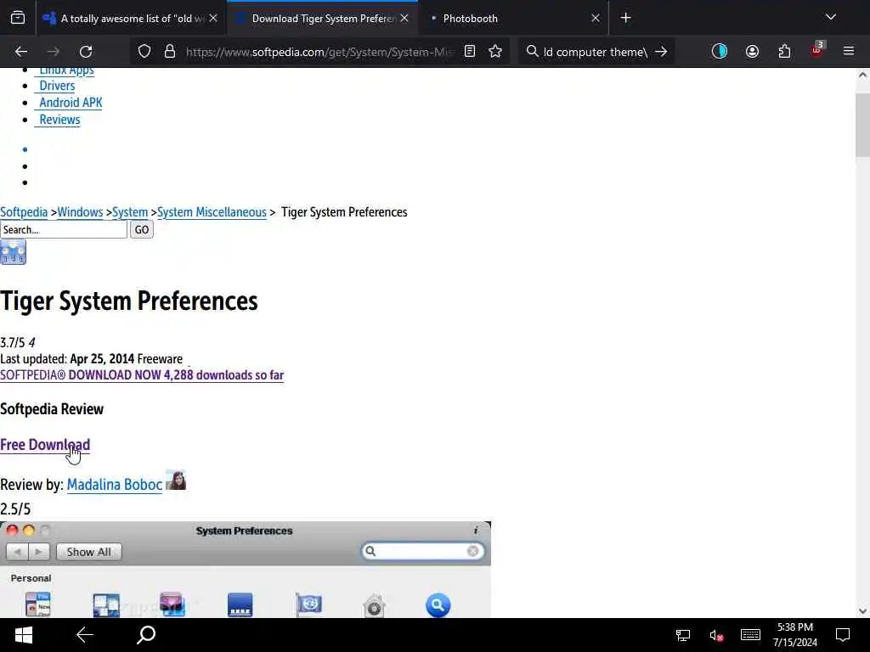Click scrollbar down arrow
The width and height of the screenshot is (870, 652).
click(x=862, y=611)
